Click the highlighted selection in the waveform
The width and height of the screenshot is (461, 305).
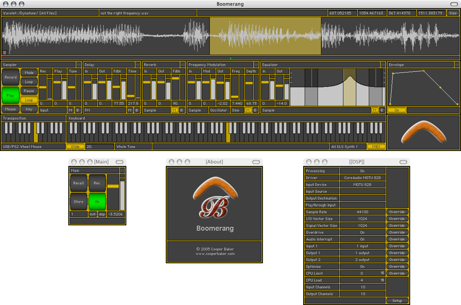coord(266,36)
